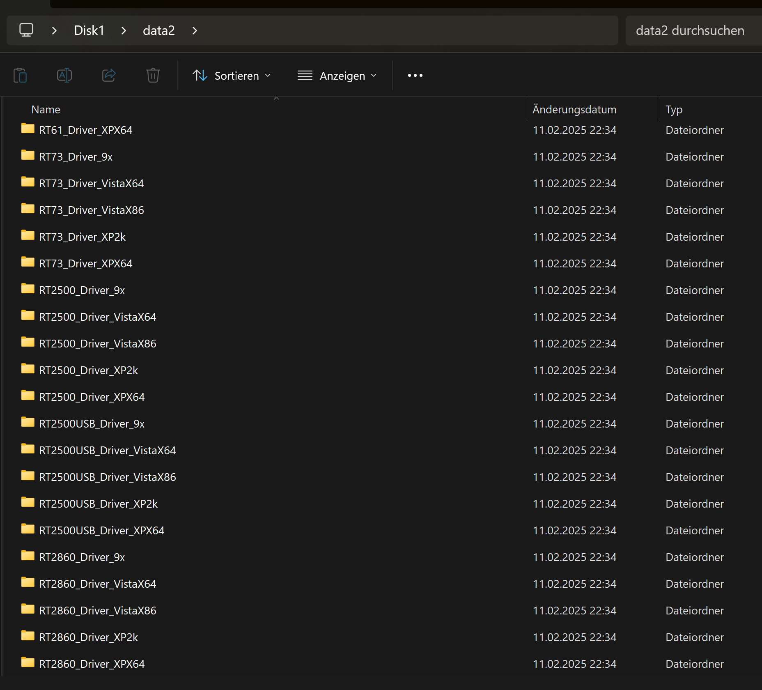762x690 pixels.
Task: Click the Delete trash icon in toolbar
Action: tap(153, 75)
